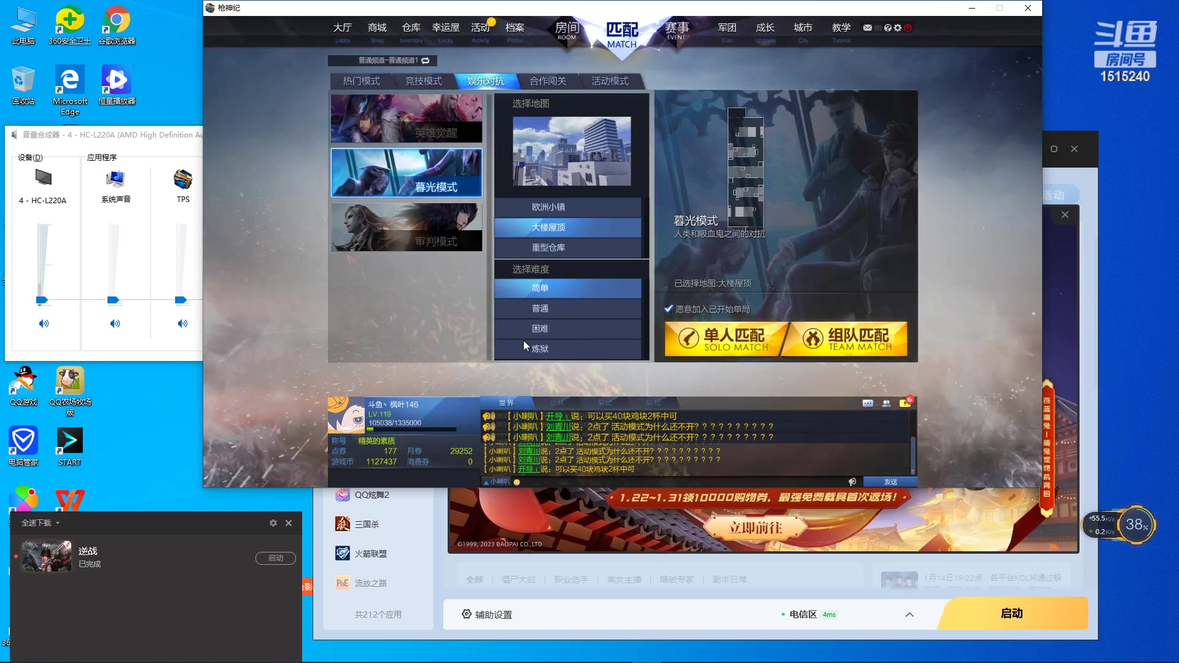This screenshot has width=1179, height=663.
Task: Start 单人匹配 Solo Match
Action: click(x=725, y=339)
